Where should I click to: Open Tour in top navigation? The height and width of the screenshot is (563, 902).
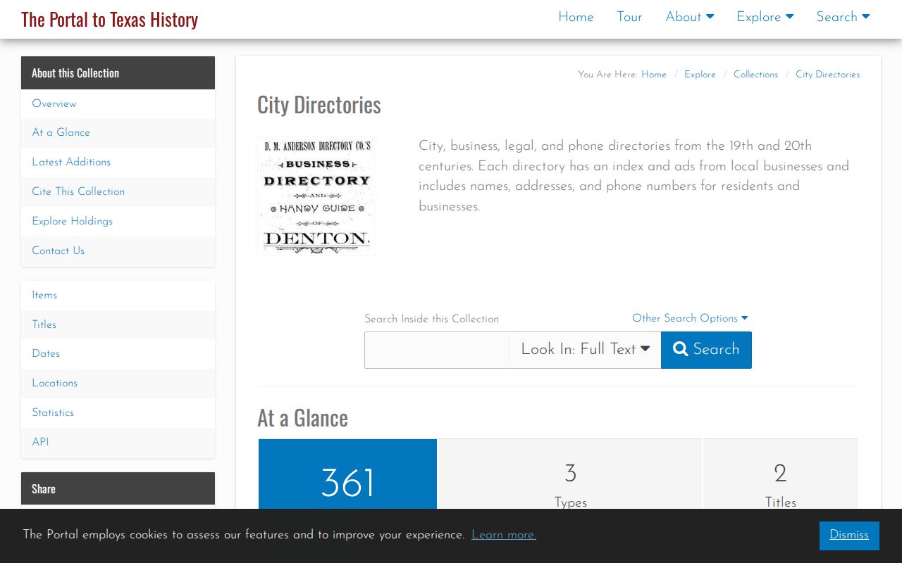coord(629,17)
